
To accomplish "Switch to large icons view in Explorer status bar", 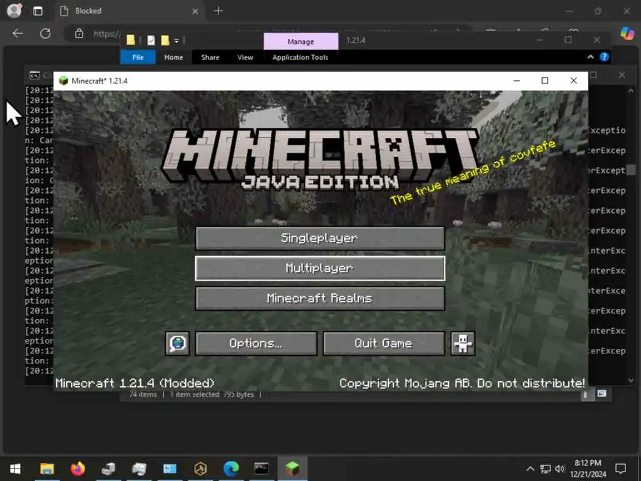I will tap(602, 394).
